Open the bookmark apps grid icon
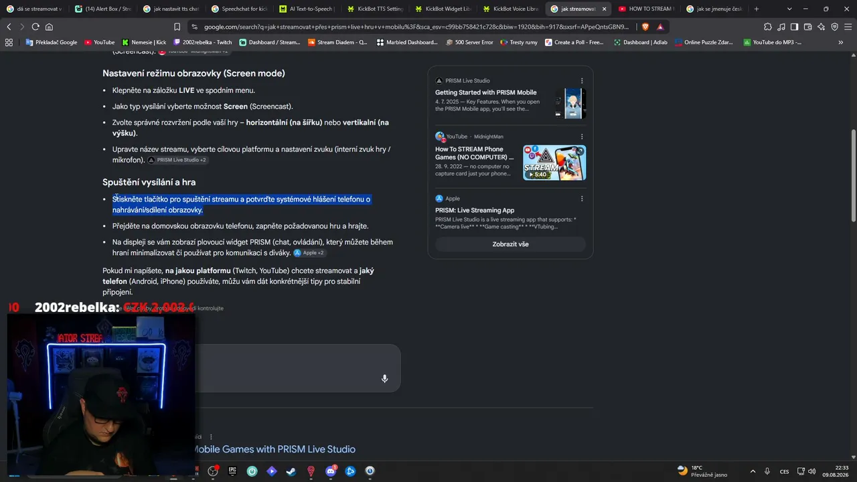Image resolution: width=857 pixels, height=482 pixels. (9, 42)
